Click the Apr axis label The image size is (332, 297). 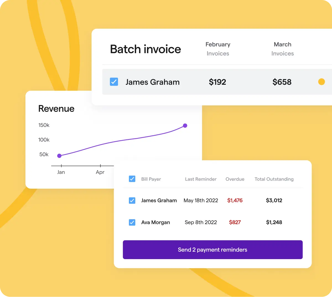(x=100, y=172)
